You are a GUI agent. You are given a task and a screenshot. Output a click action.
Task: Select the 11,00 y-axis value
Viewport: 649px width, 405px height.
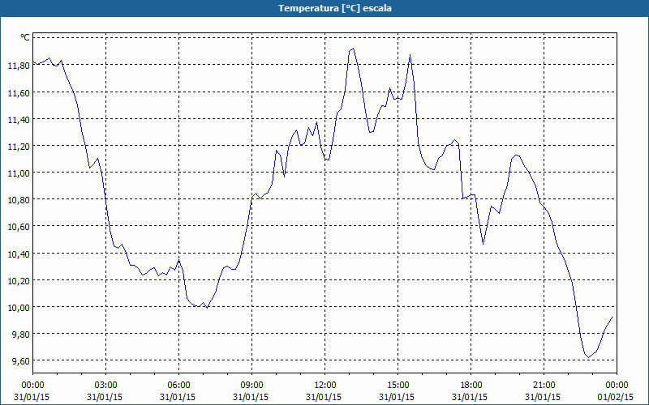[x=19, y=173]
